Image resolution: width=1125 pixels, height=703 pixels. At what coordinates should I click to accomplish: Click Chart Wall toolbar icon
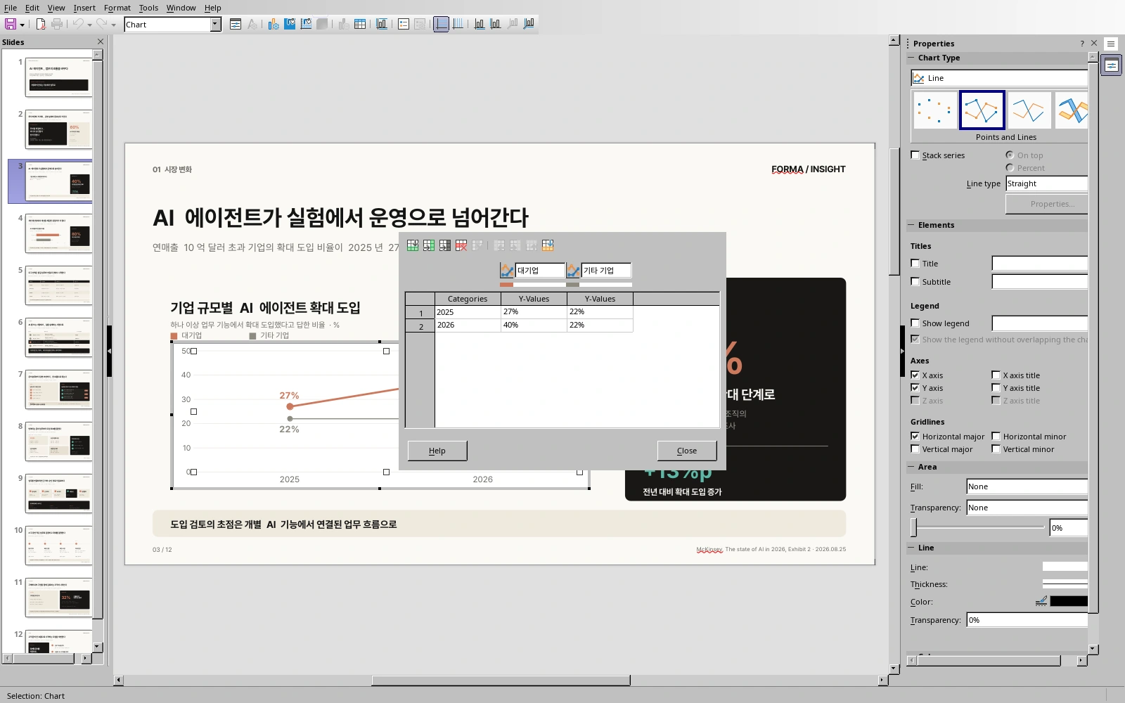tap(306, 24)
